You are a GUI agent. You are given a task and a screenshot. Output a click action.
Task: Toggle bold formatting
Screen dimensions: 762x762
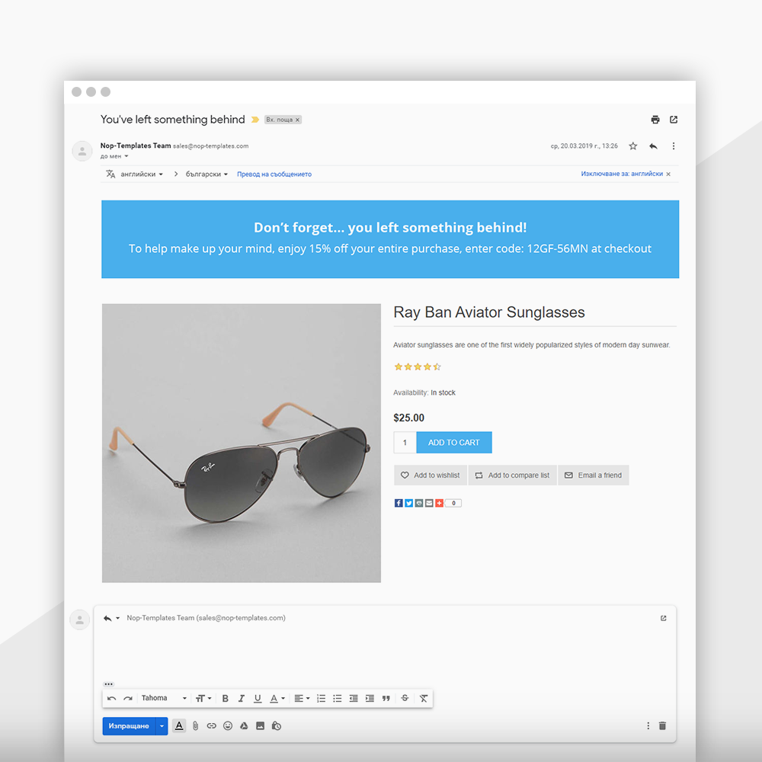pos(225,698)
